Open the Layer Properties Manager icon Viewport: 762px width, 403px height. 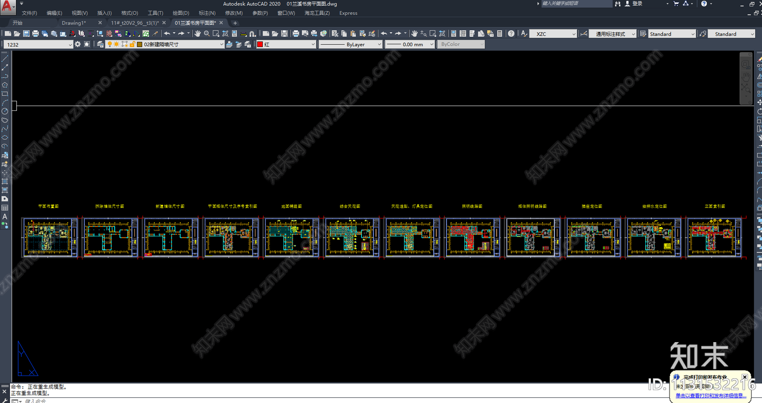(x=100, y=44)
